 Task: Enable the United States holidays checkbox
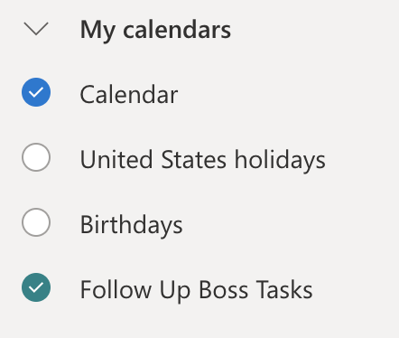coord(36,157)
